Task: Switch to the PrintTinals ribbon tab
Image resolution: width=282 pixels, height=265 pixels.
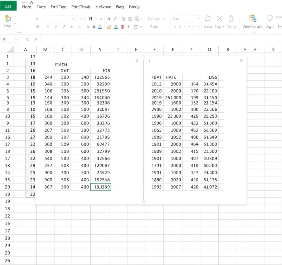Action: (x=81, y=7)
